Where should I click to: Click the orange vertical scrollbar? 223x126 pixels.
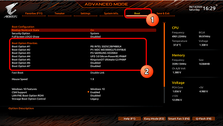tap(164, 55)
